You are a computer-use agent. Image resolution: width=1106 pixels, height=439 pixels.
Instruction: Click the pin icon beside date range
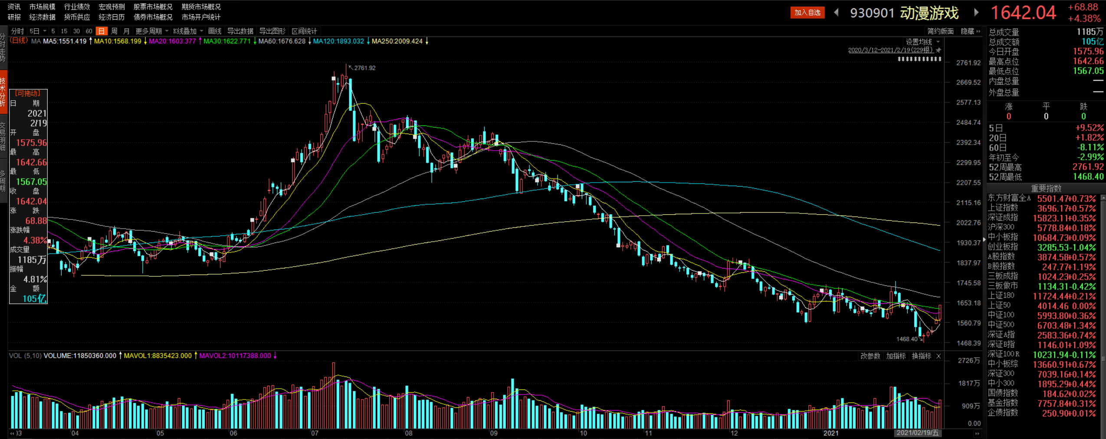pyautogui.click(x=939, y=50)
